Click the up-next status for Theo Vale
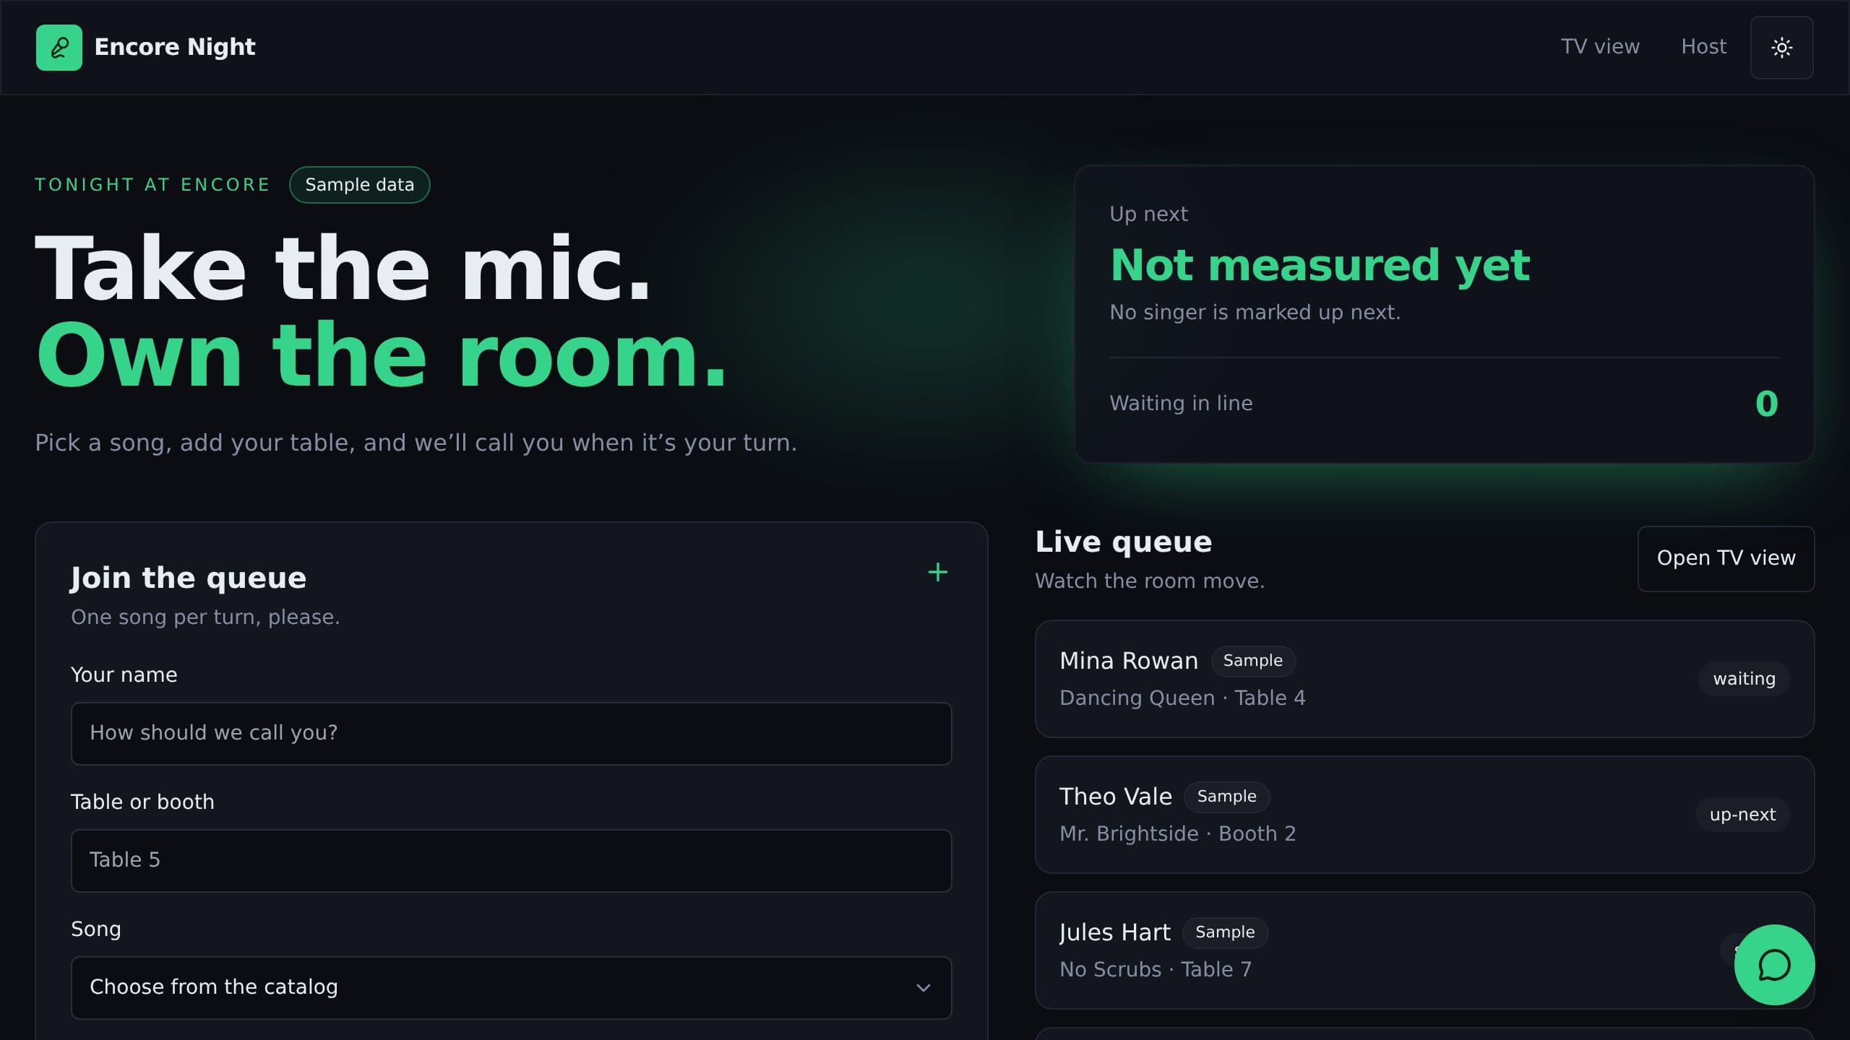The image size is (1850, 1040). [x=1742, y=815]
